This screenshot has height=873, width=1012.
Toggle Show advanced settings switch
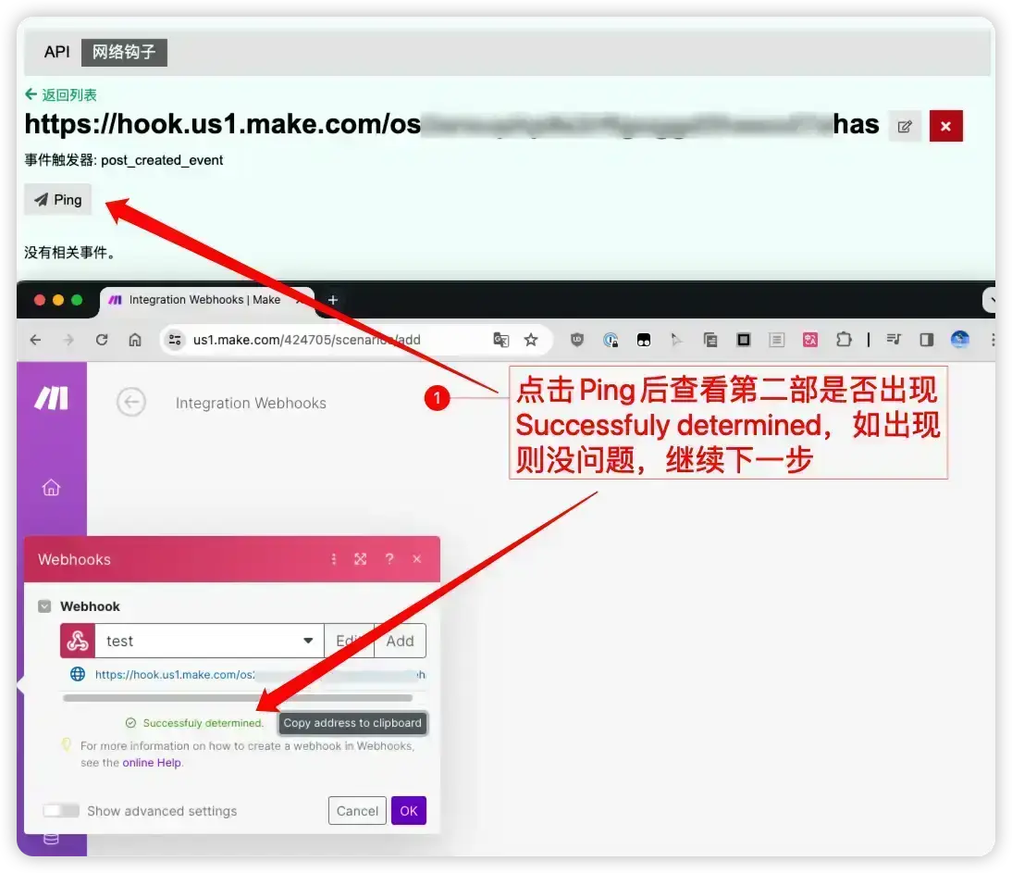tap(61, 810)
